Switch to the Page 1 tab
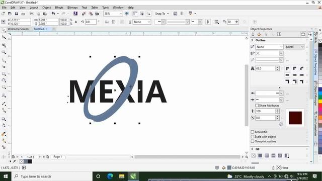322x181 pixels. click(57, 157)
